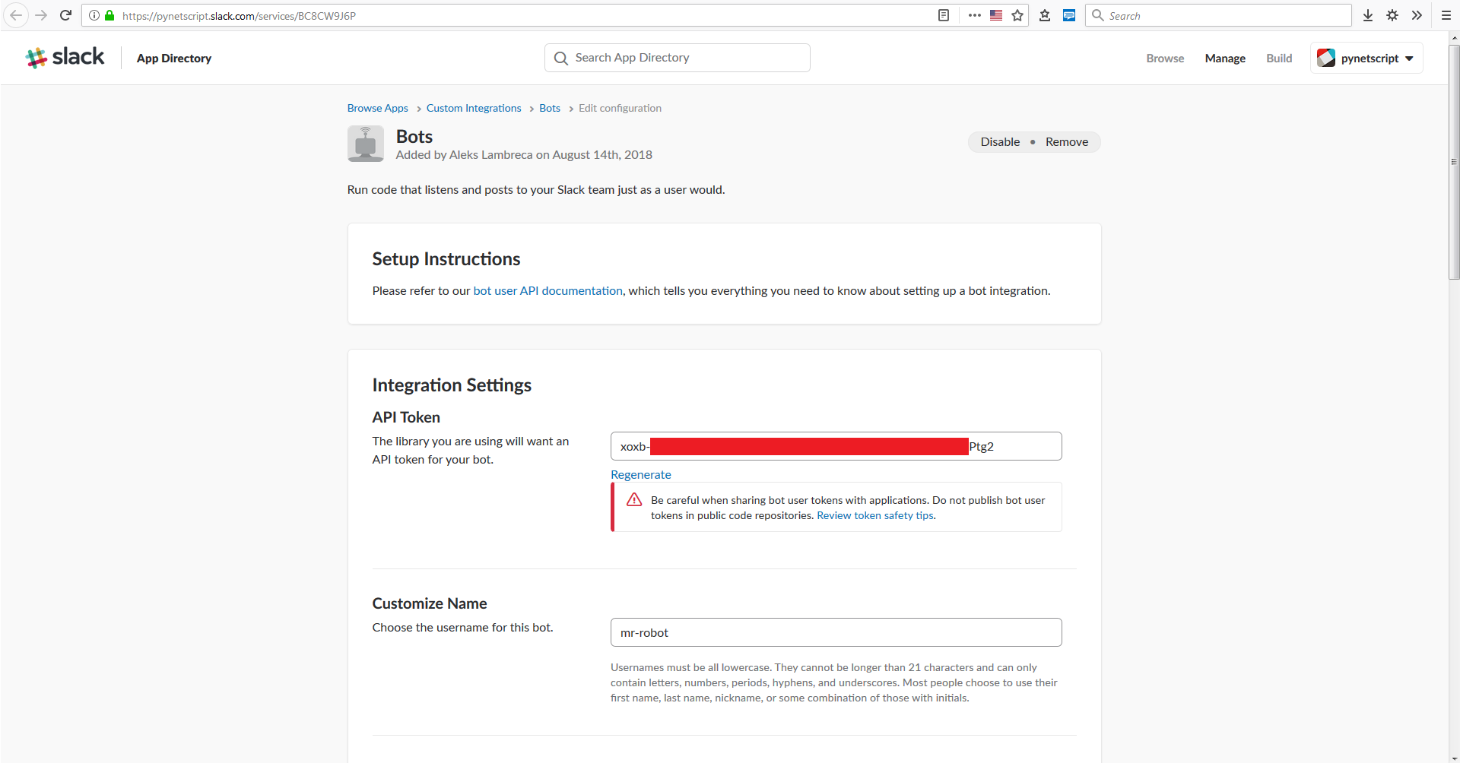Open the Firefox hamburger menu

tap(1446, 15)
